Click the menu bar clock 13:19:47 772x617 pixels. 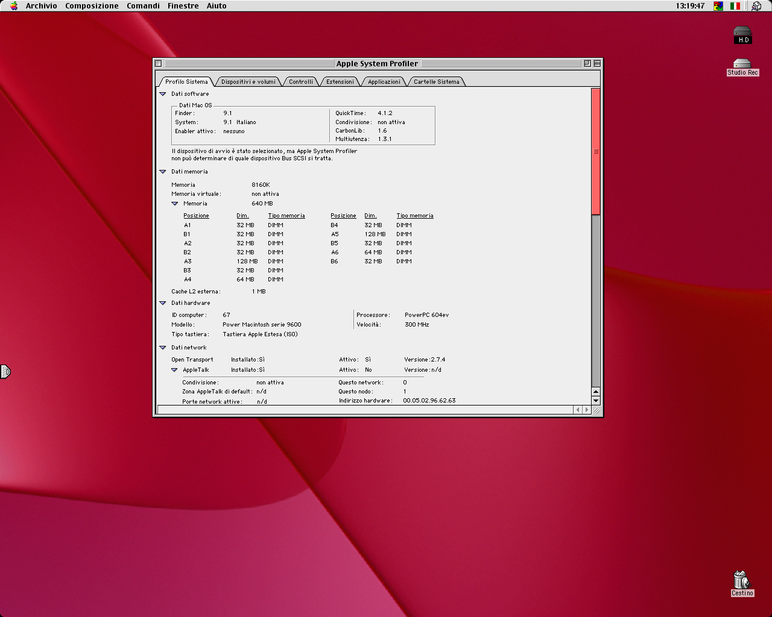(690, 6)
